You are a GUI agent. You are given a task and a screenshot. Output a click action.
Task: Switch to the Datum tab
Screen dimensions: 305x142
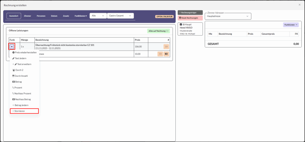click(54, 16)
